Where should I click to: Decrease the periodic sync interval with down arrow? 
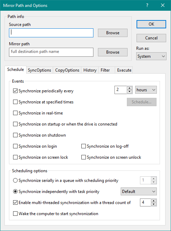129,92
